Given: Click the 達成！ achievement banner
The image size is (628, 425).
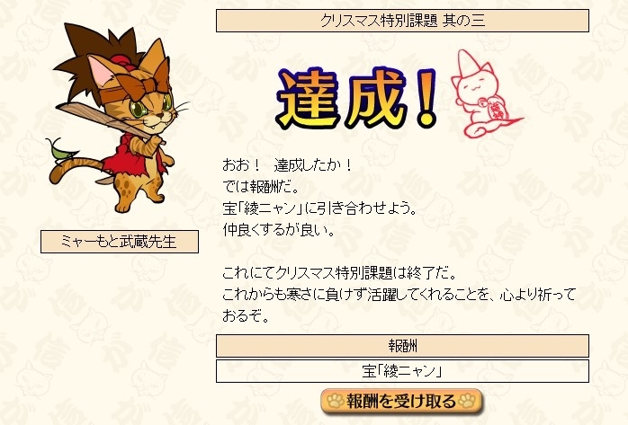Looking at the screenshot, I should tap(357, 99).
